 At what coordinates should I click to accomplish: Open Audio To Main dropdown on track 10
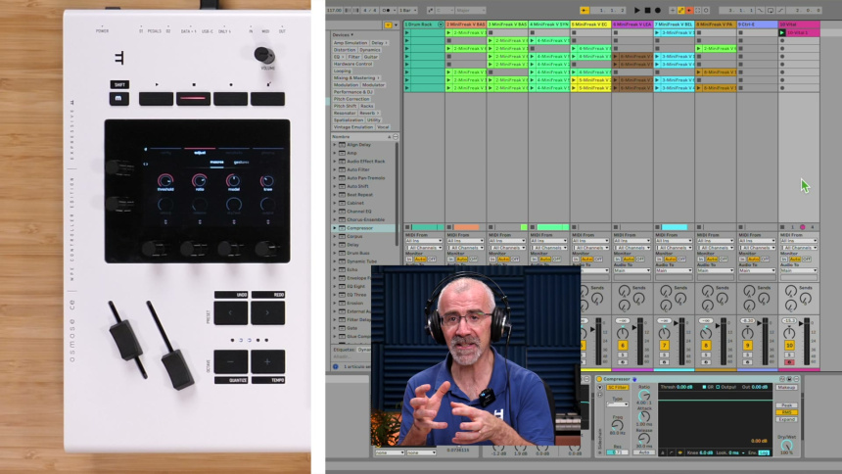[x=799, y=271]
